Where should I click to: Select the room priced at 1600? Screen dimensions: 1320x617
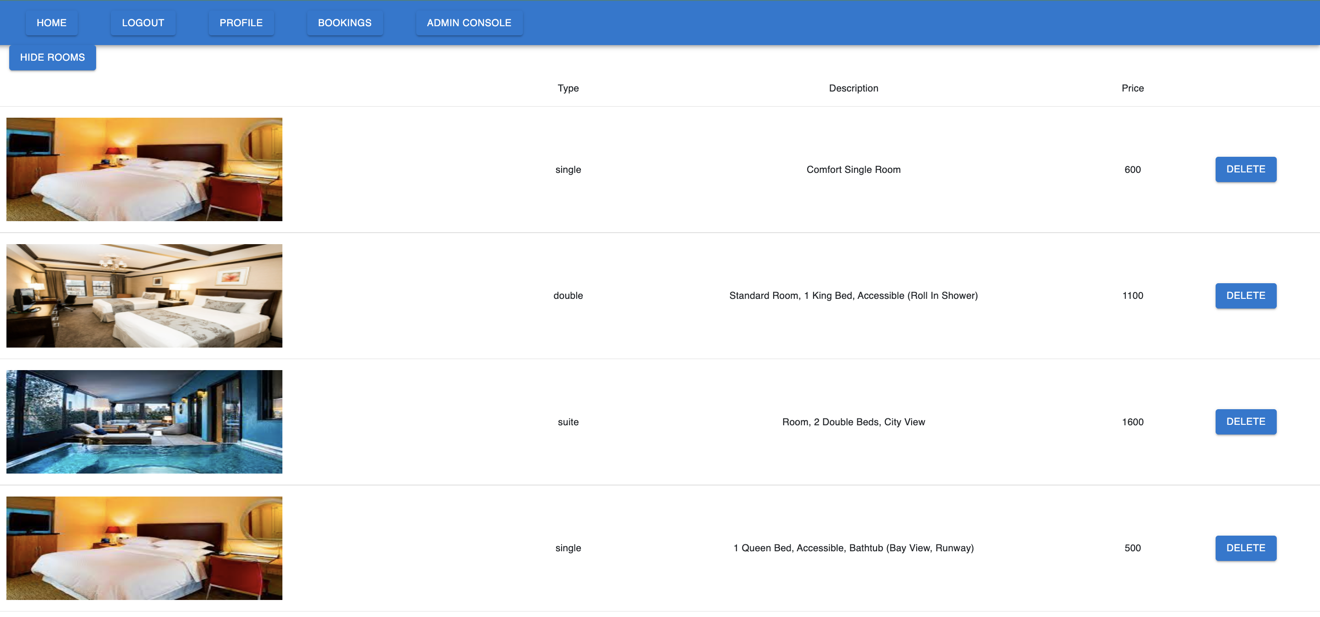click(1132, 422)
